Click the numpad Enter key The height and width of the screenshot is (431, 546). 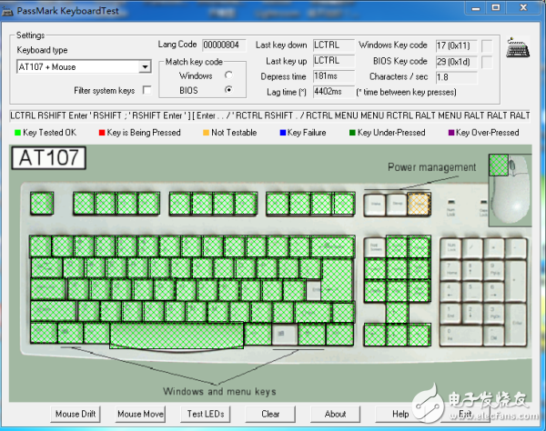click(516, 324)
